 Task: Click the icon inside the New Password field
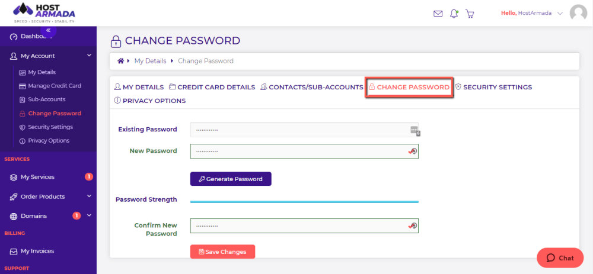click(x=413, y=151)
